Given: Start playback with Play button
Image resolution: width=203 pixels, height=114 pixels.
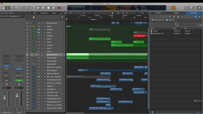Looking at the screenshot, I should point(54,8).
